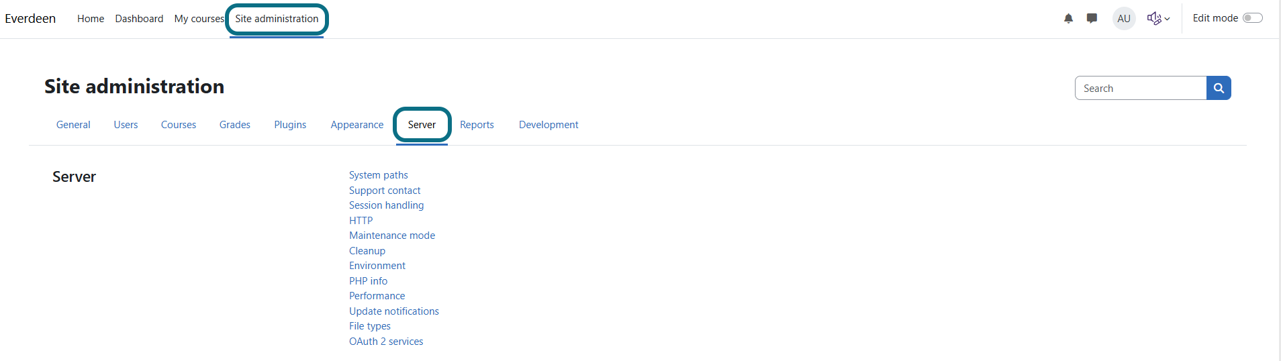Viewport: 1281px width, 361px height.
Task: Click the blue search magnifier button
Action: tap(1219, 88)
